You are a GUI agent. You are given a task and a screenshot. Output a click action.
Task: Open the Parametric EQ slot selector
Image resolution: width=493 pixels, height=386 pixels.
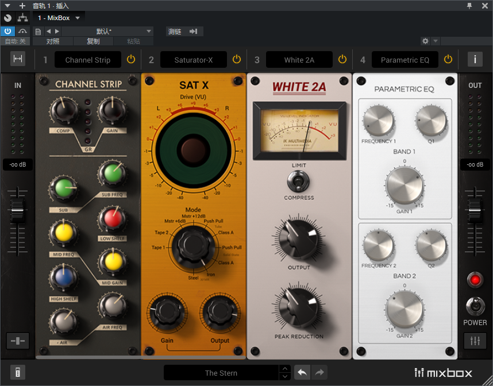[405, 60]
